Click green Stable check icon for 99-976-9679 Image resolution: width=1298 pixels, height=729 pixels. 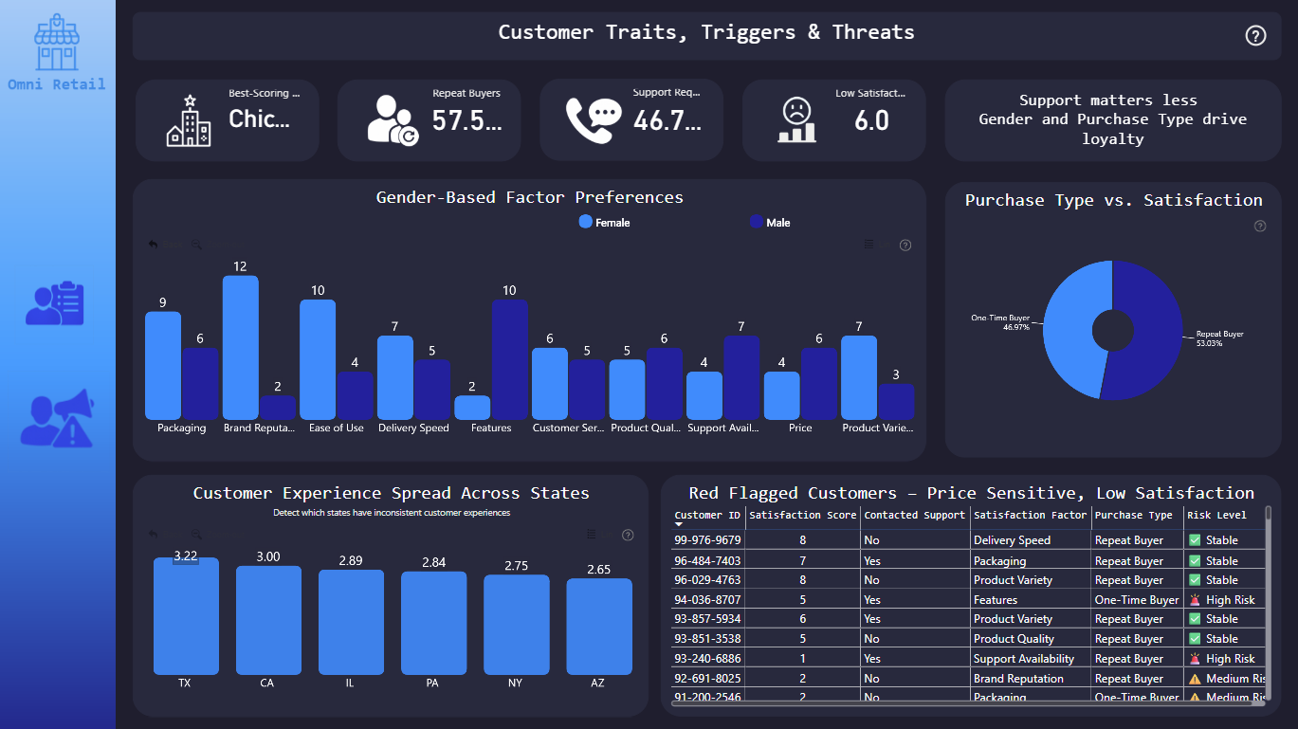pyautogui.click(x=1195, y=540)
